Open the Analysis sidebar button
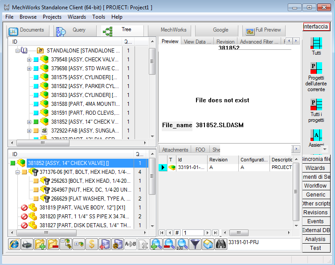The image size is (335, 265). point(316,239)
